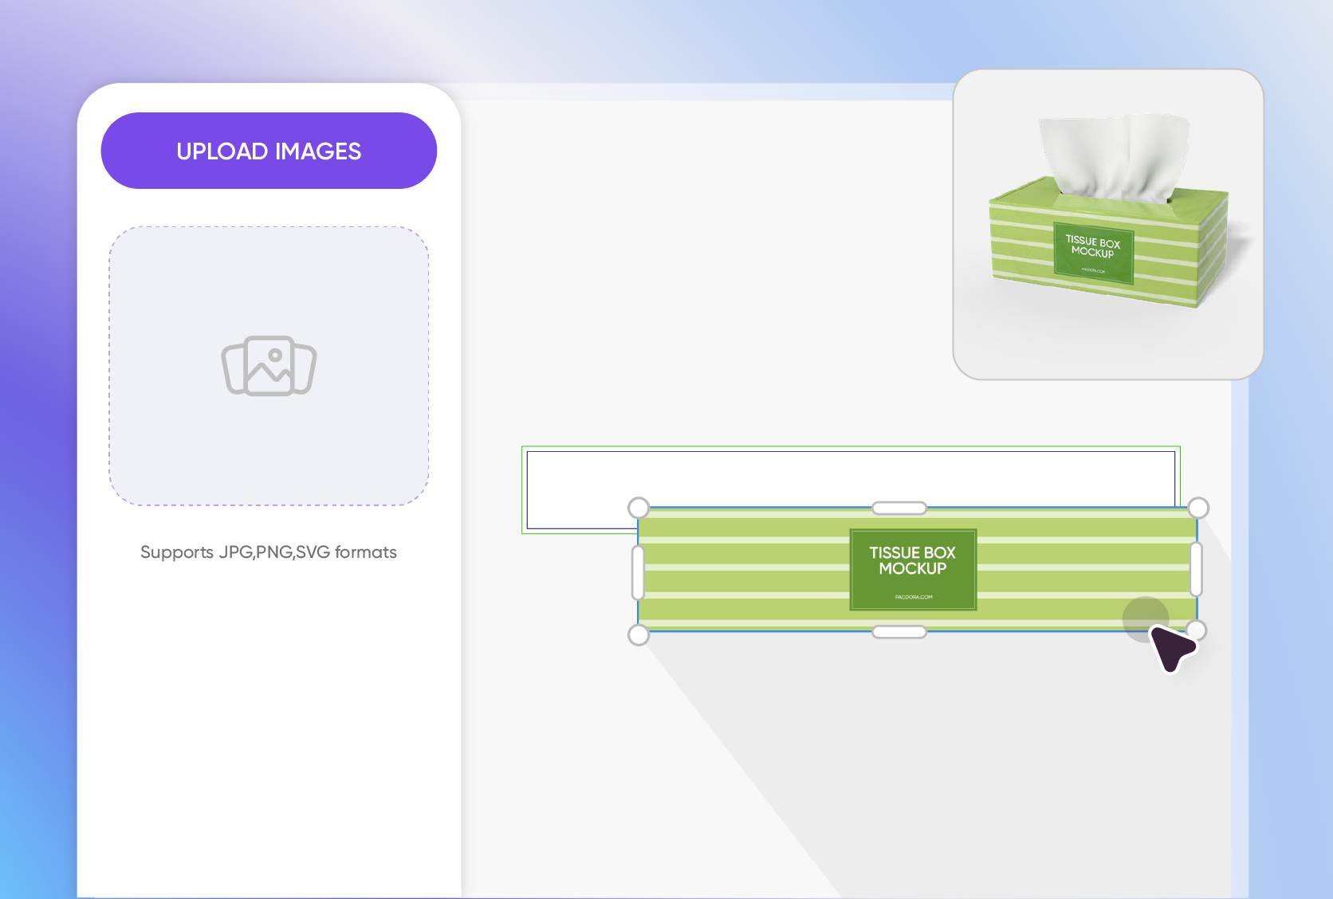Click the UPLOAD IMAGES button

point(269,150)
